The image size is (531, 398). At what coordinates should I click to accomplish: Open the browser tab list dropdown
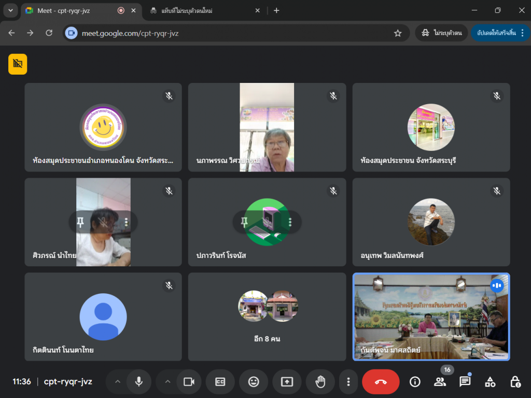pos(10,10)
